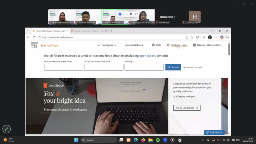
Task: Open the browser tab list dropdown arrow
Action: point(28,31)
